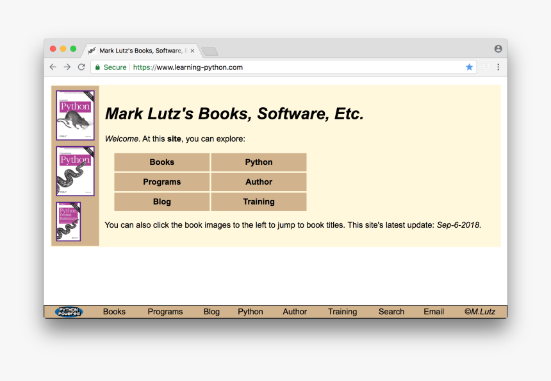Click the profile avatar icon
The width and height of the screenshot is (551, 381).
tap(498, 49)
